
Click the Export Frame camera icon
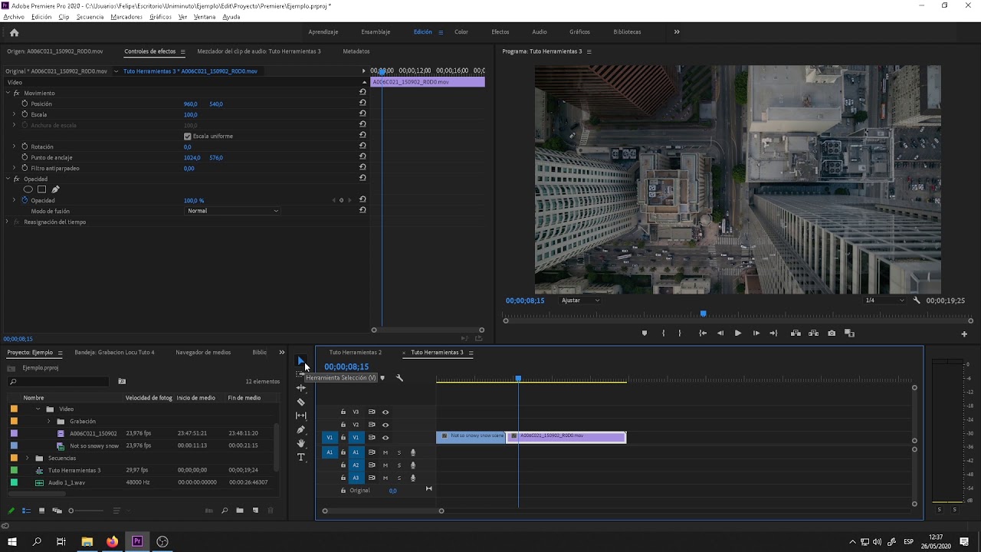pyautogui.click(x=832, y=333)
